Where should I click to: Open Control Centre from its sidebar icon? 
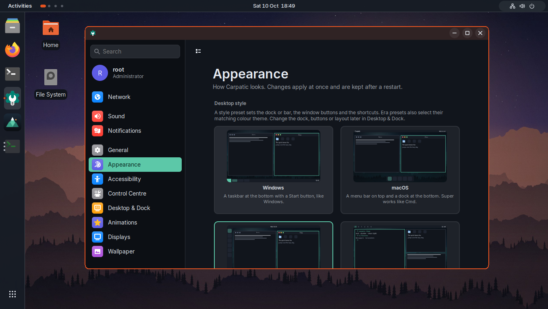[98, 194]
